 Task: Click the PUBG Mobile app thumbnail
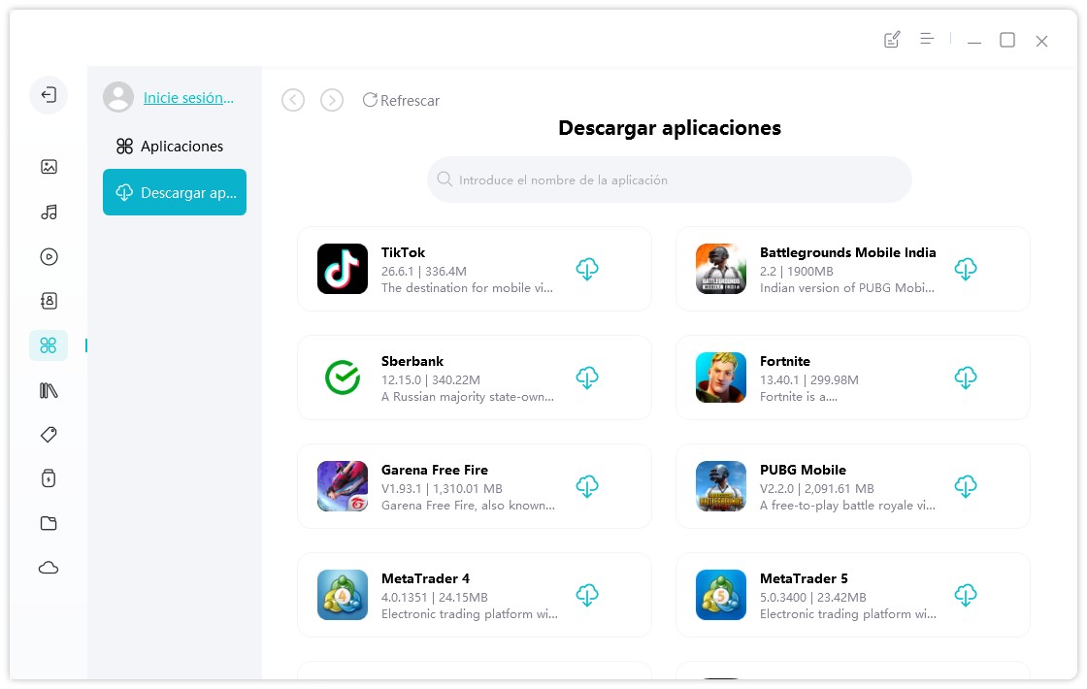pos(721,486)
